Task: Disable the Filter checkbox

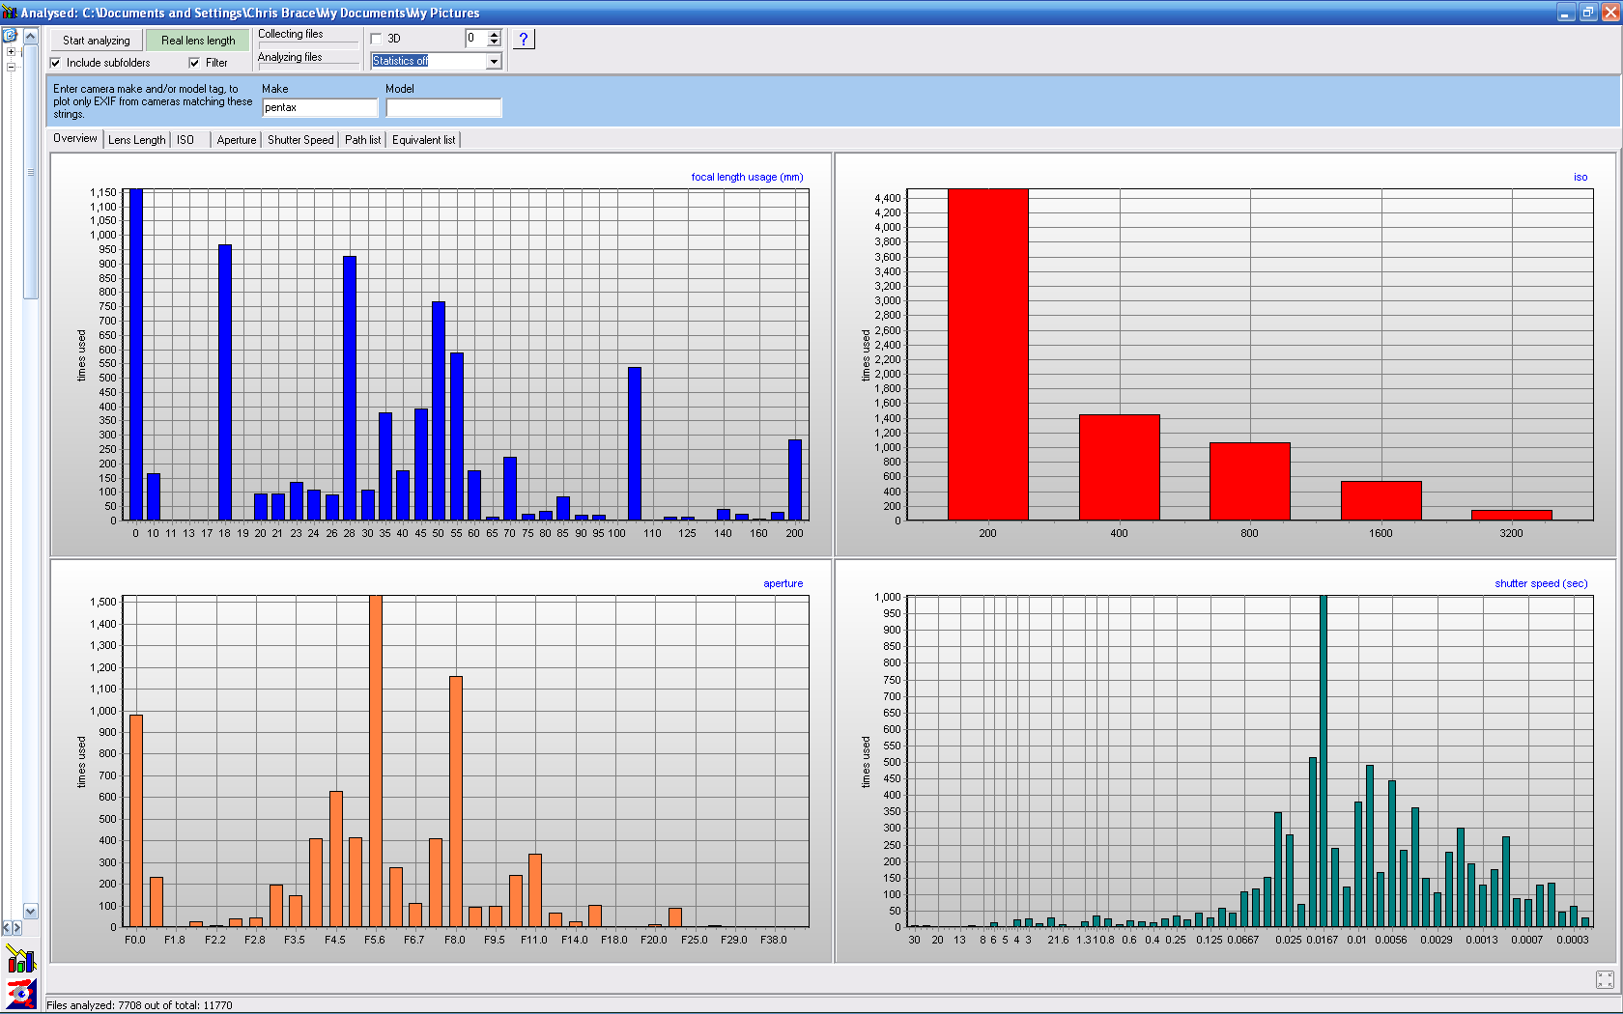Action: click(194, 63)
